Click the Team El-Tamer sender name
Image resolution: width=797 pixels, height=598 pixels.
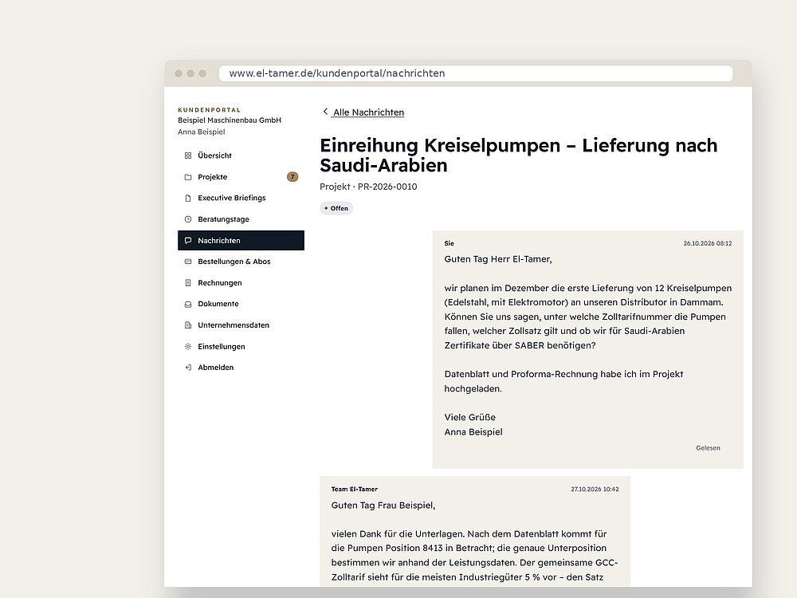[x=355, y=490]
